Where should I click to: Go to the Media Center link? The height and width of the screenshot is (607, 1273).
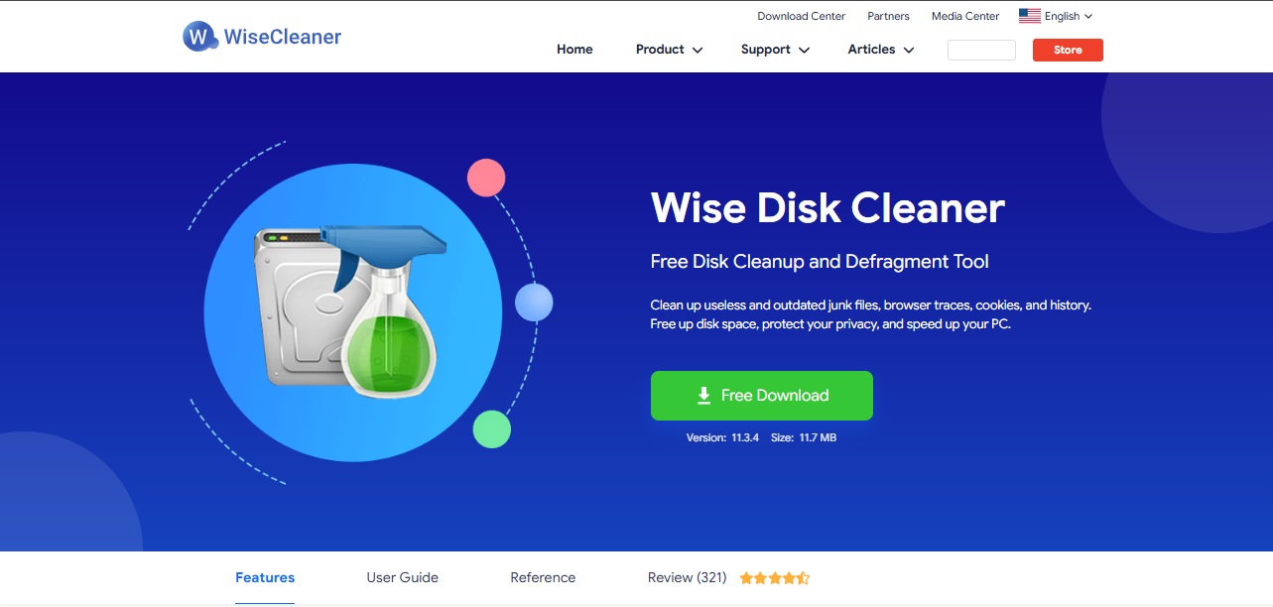[965, 16]
